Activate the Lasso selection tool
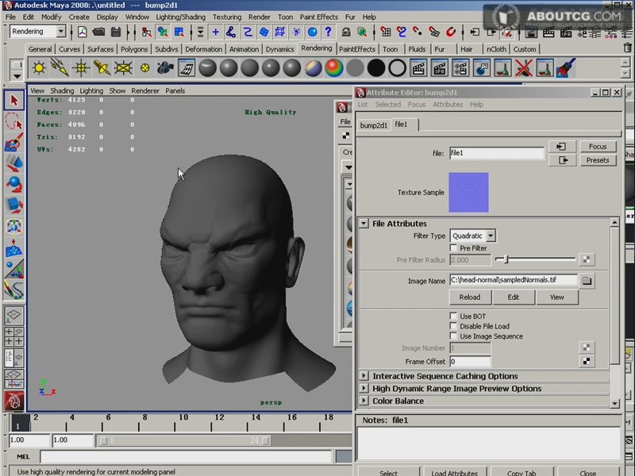 (13, 121)
